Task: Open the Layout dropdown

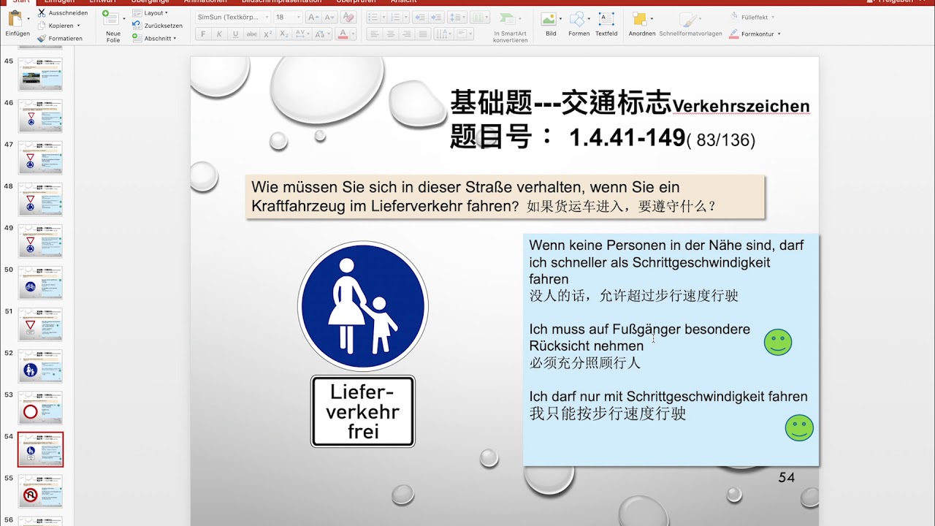Action: [156, 13]
